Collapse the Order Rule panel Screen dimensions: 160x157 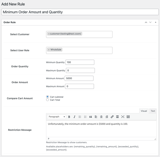coord(155,22)
